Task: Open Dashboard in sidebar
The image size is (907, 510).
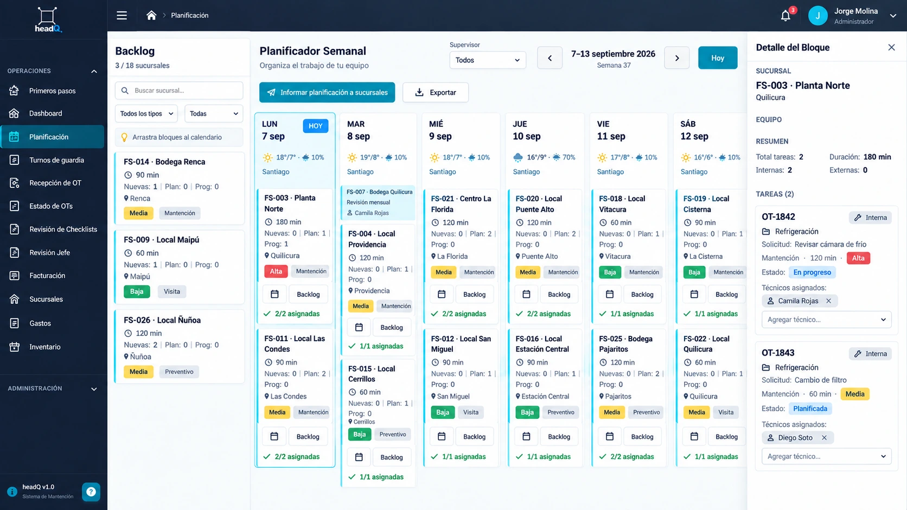Action: 52,113
